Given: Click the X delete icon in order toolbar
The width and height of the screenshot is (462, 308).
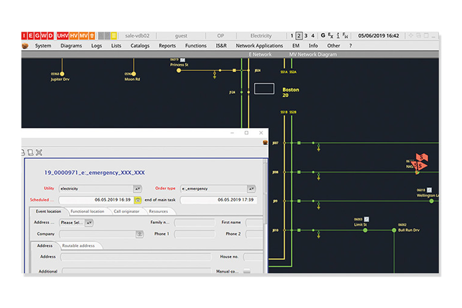Looking at the screenshot, I should click(x=39, y=152).
